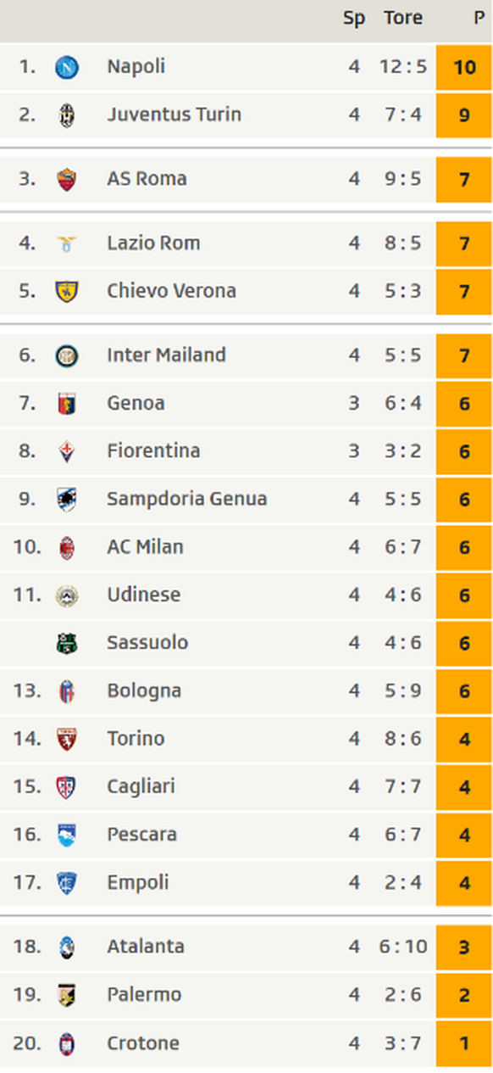Select the Inter Mailand club logo
This screenshot has height=1073, width=493.
pos(67,355)
